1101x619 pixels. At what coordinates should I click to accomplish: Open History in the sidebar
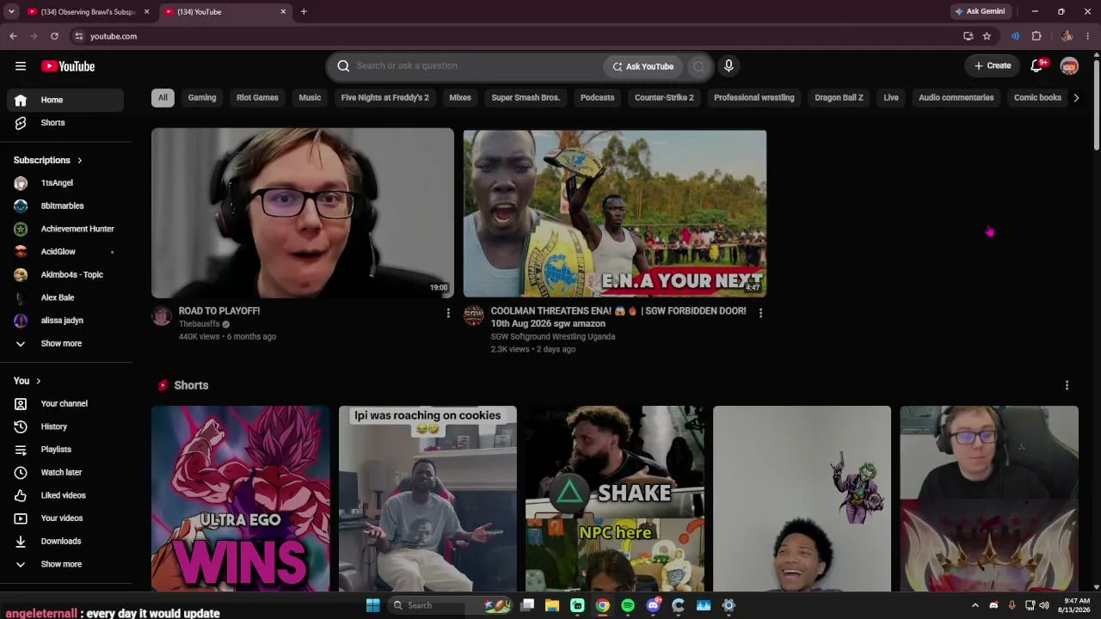pos(65,426)
